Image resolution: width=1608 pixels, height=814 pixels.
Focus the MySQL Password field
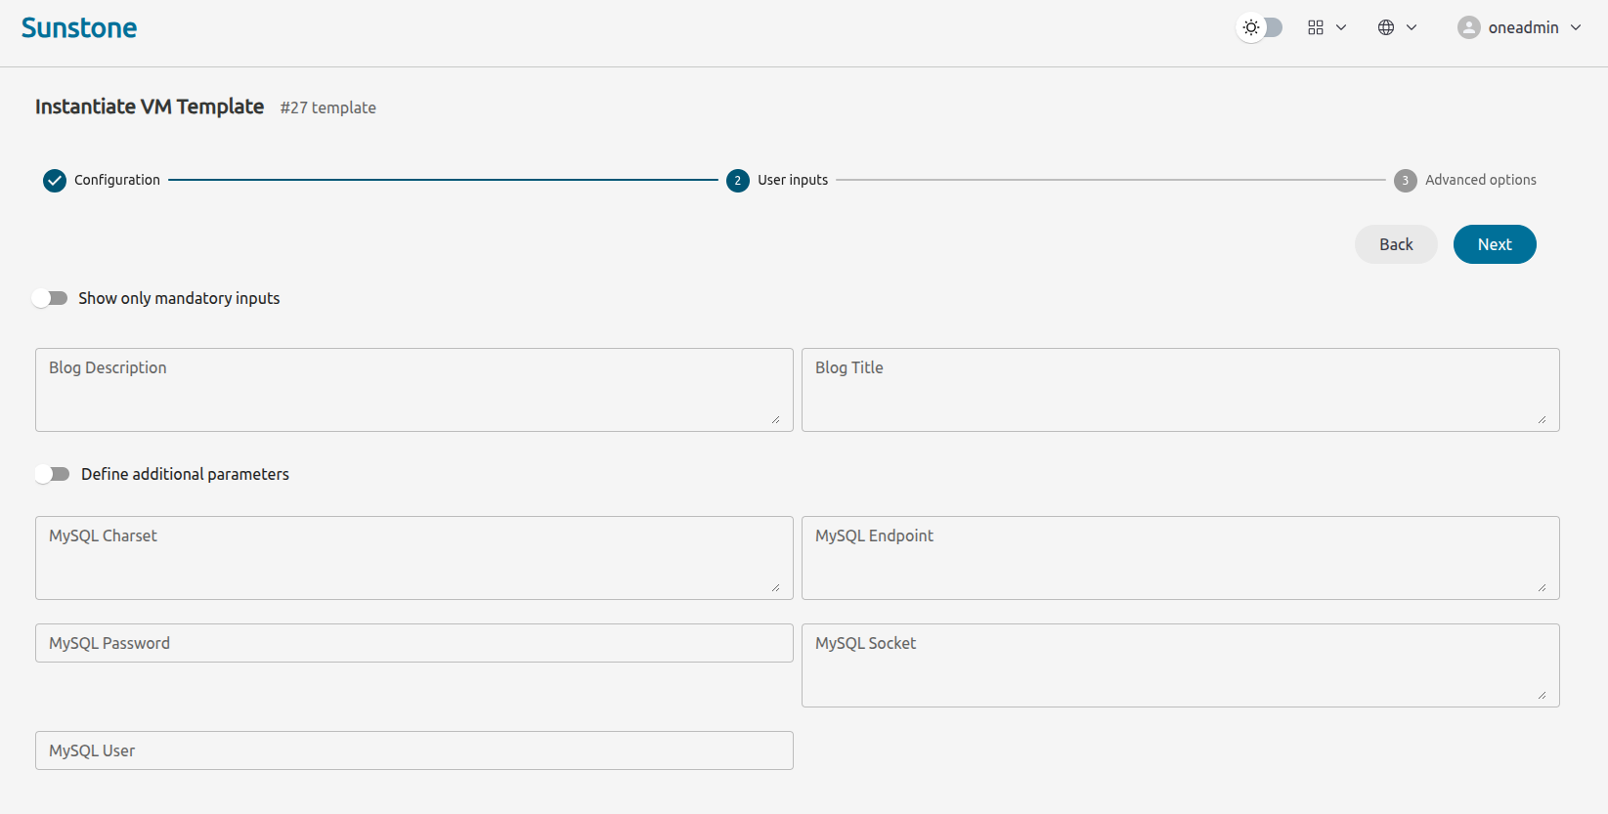[x=413, y=643]
